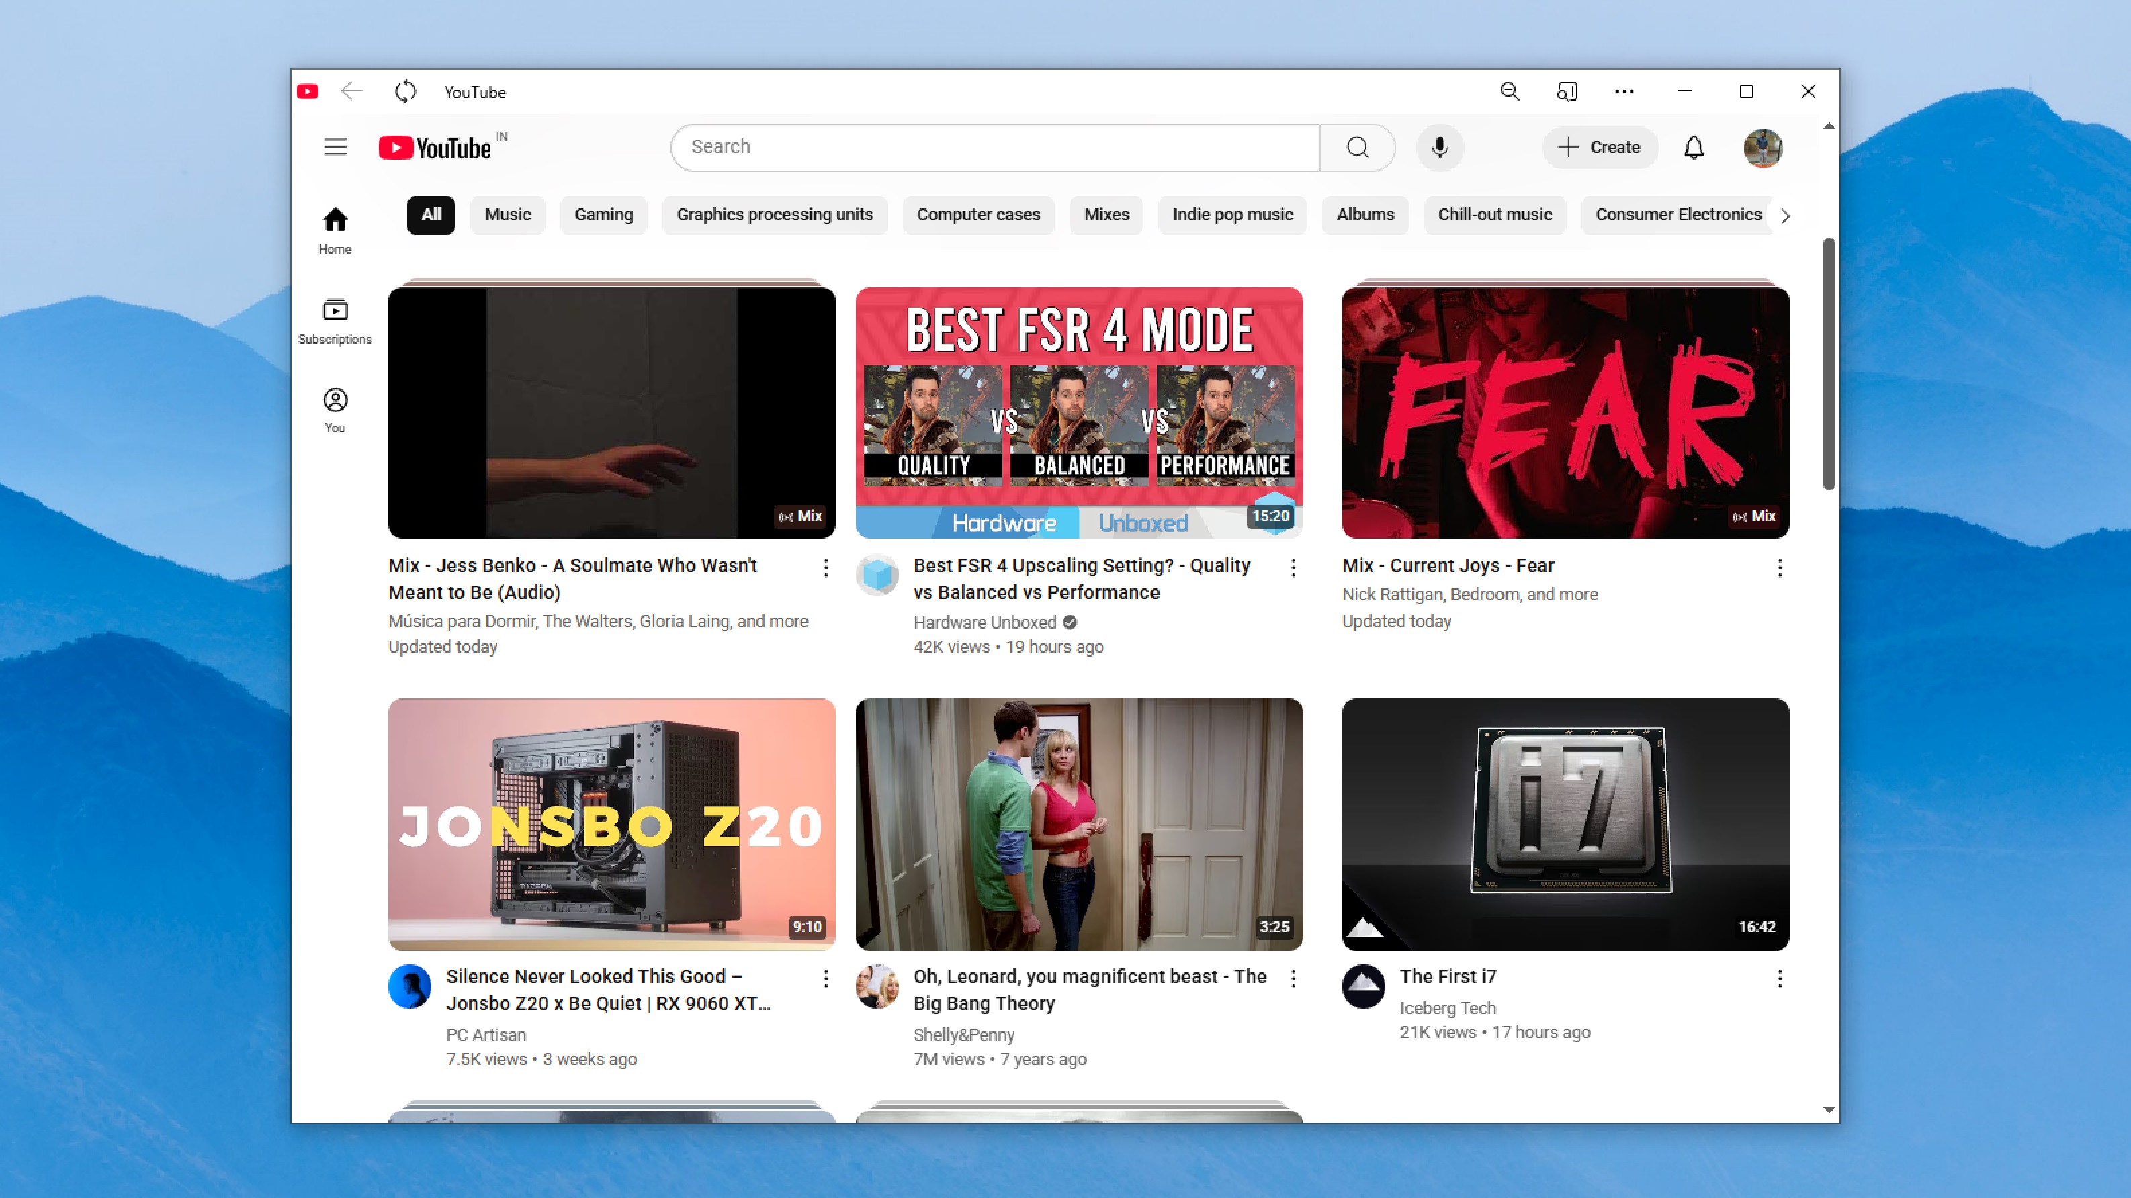Click the search magnifier button
This screenshot has width=2131, height=1198.
coord(1358,147)
